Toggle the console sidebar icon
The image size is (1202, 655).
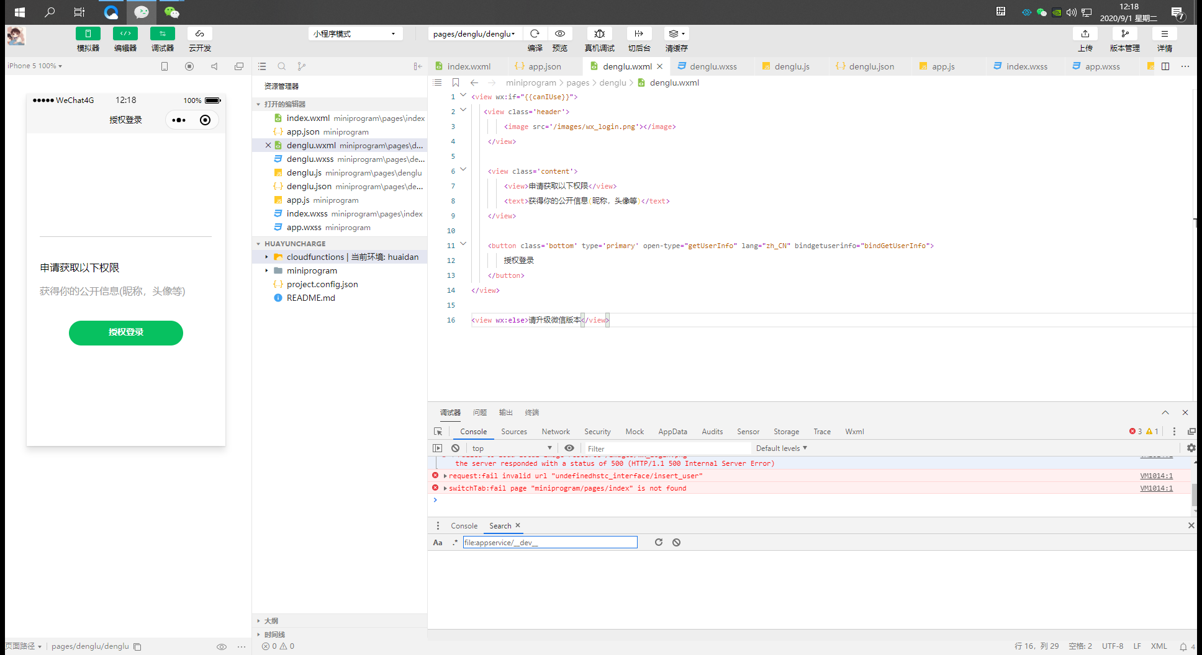tap(438, 448)
